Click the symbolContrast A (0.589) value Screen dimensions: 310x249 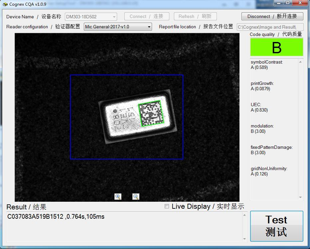259,68
